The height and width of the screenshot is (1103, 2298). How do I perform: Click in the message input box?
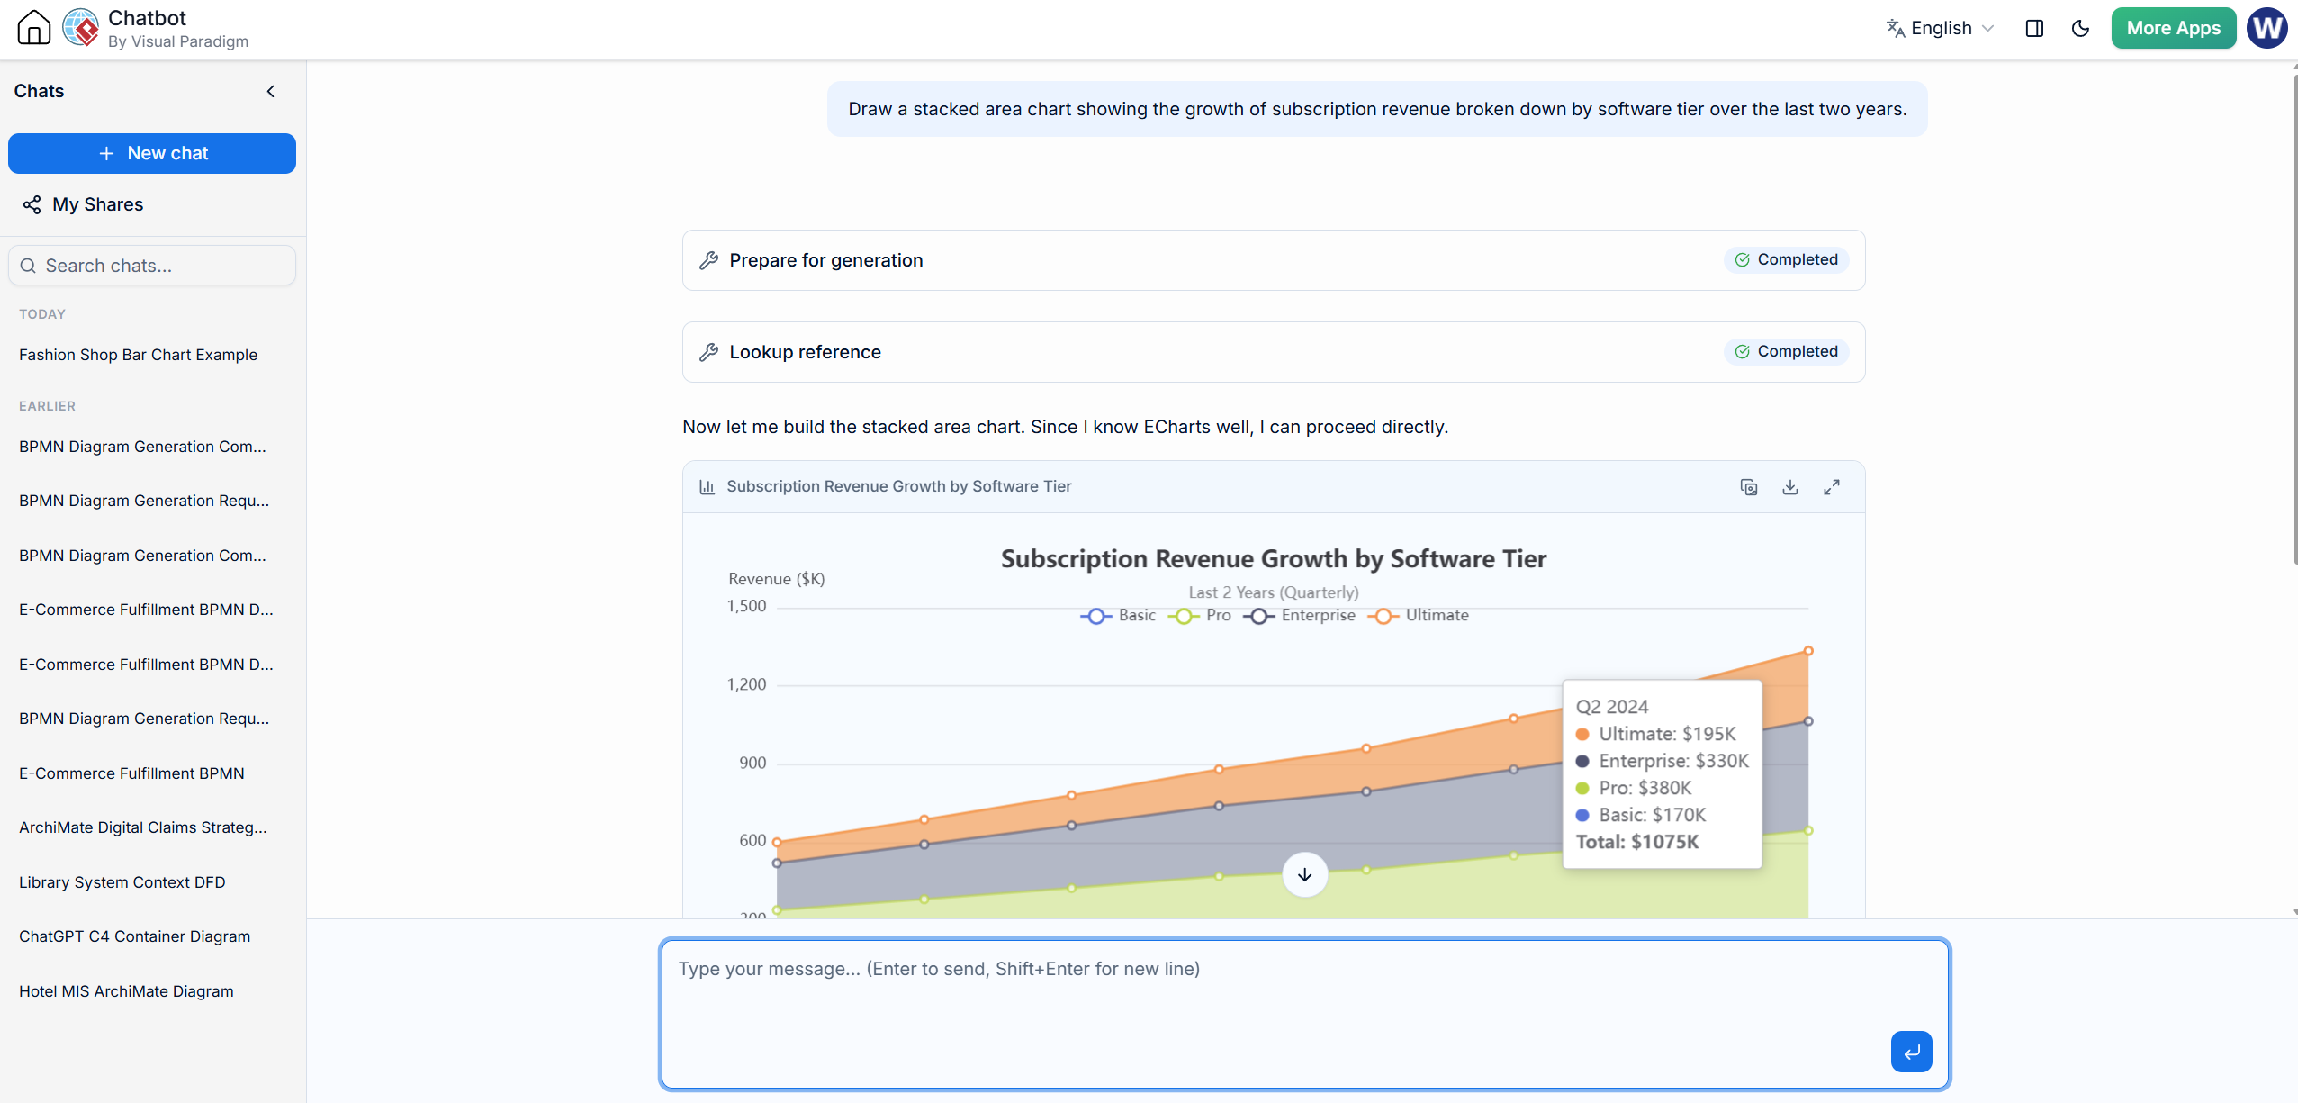(1304, 1014)
